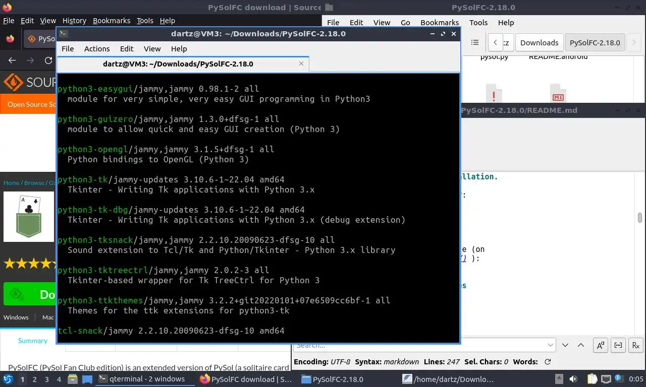This screenshot has width=646, height=387.
Task: Open the Summary tab on SourceForge page
Action: [x=33, y=341]
